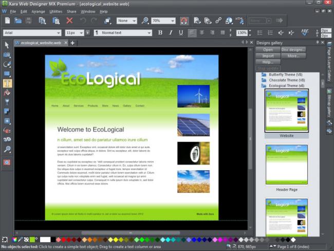Screen dimensions: 334x251
Task: Click the numbered list icon
Action: 270,32
